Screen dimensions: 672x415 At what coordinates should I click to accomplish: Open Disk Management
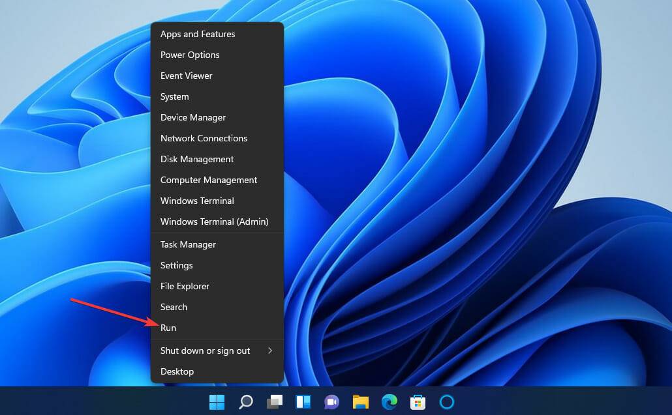click(196, 159)
